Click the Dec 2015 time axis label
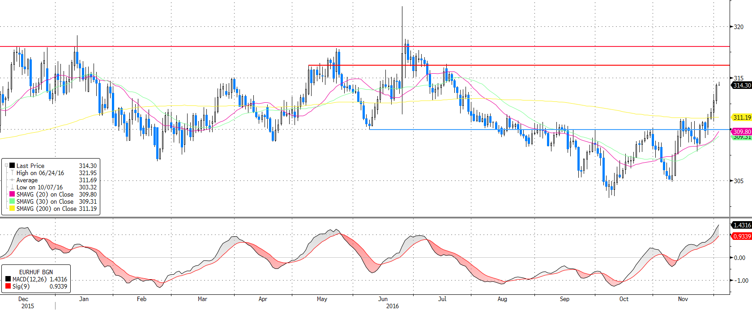Viewport: 752px width, 310px height. pos(27,302)
